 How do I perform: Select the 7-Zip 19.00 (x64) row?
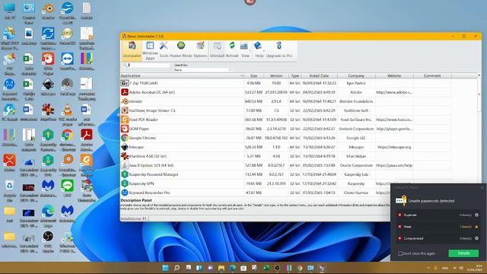coord(286,83)
